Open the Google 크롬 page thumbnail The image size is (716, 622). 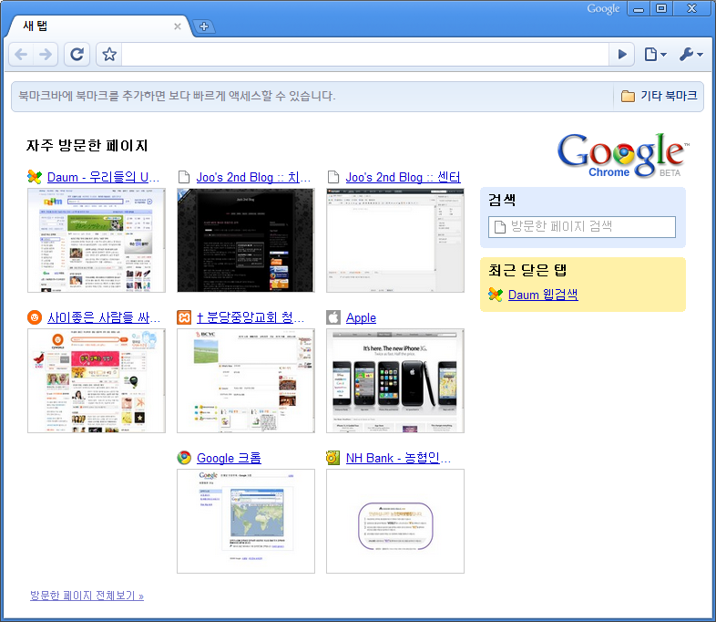click(x=246, y=521)
